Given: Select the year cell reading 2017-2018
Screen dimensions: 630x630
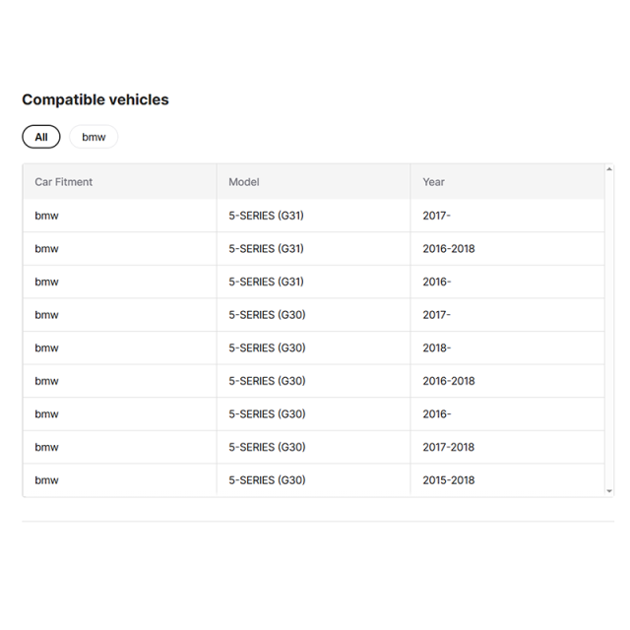Looking at the screenshot, I should pos(449,447).
